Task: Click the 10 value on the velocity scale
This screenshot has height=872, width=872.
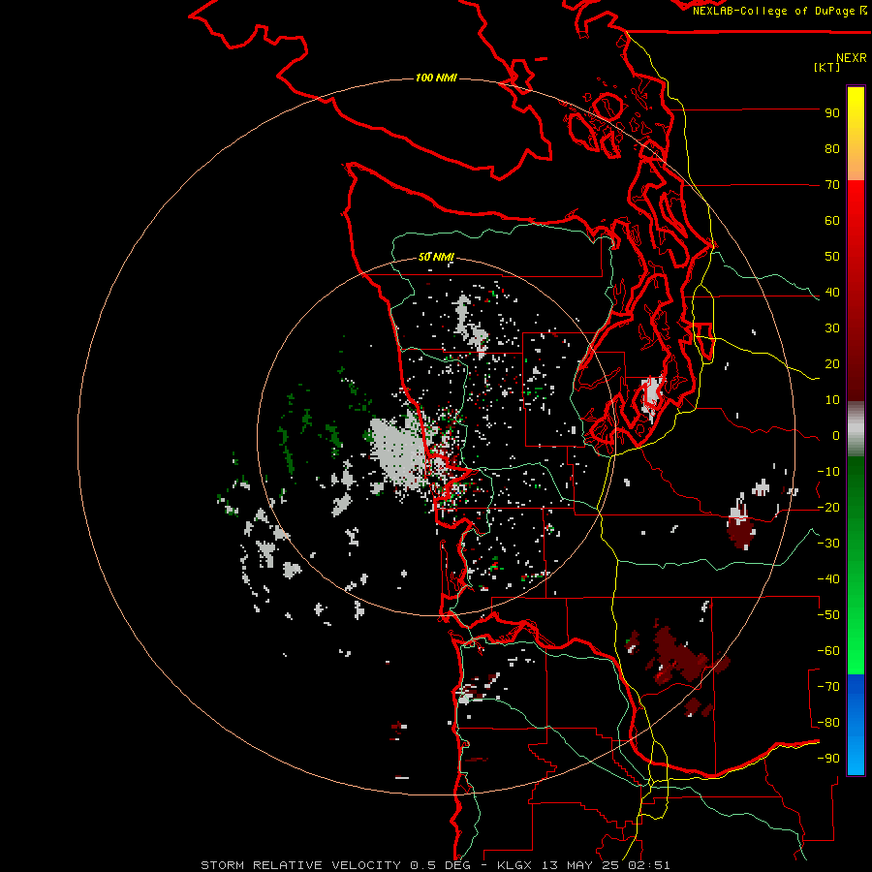Action: click(832, 400)
